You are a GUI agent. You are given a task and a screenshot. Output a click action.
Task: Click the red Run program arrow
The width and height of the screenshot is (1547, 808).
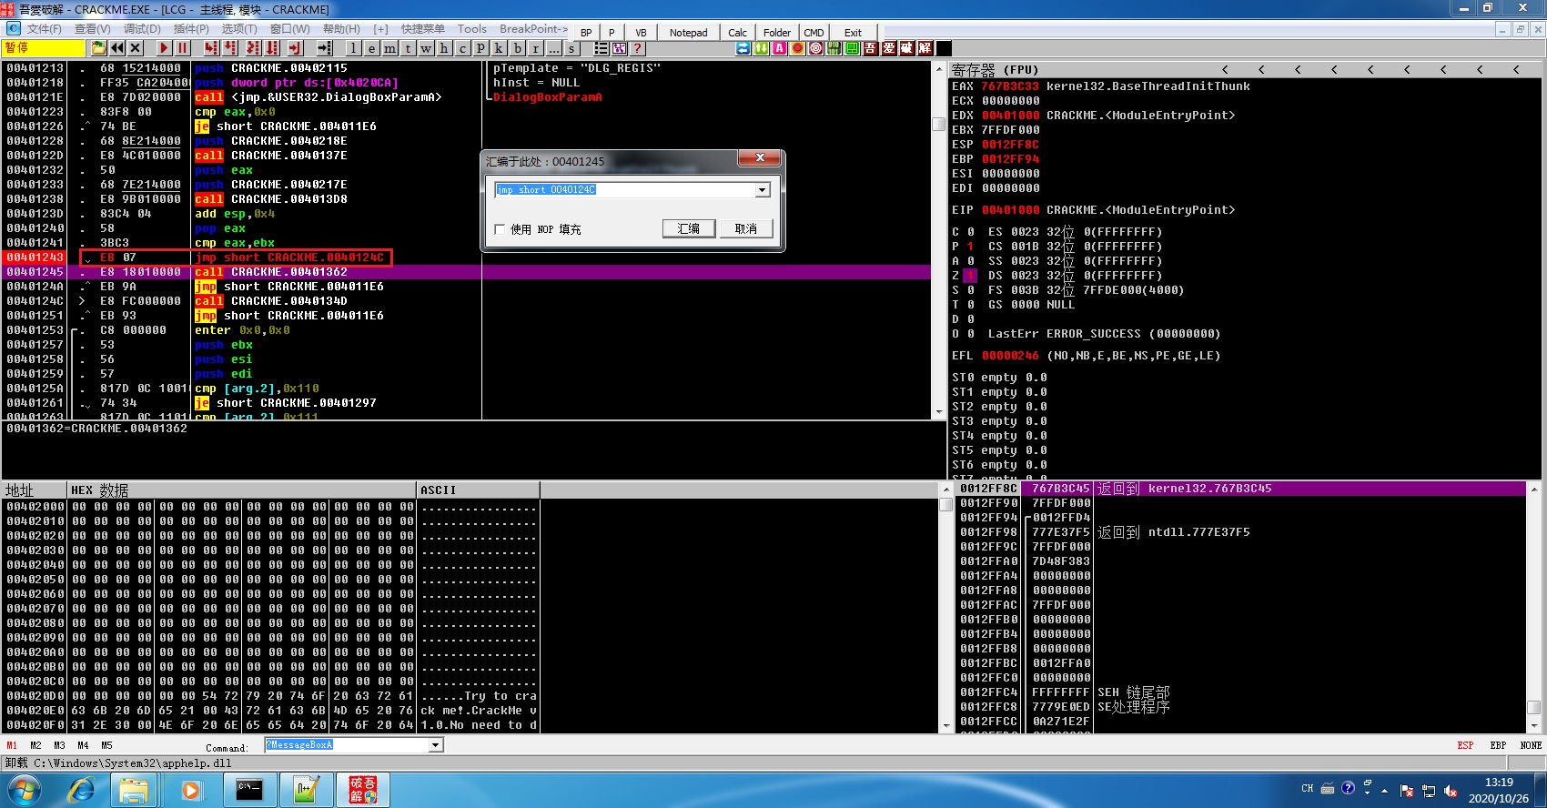(164, 48)
